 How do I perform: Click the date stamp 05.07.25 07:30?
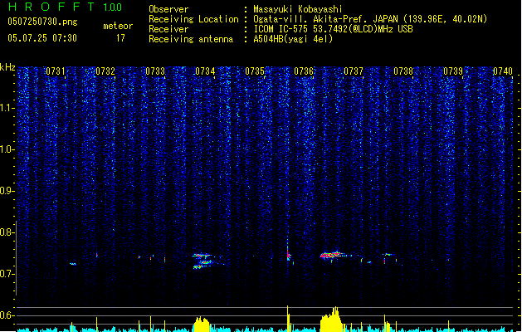point(42,38)
